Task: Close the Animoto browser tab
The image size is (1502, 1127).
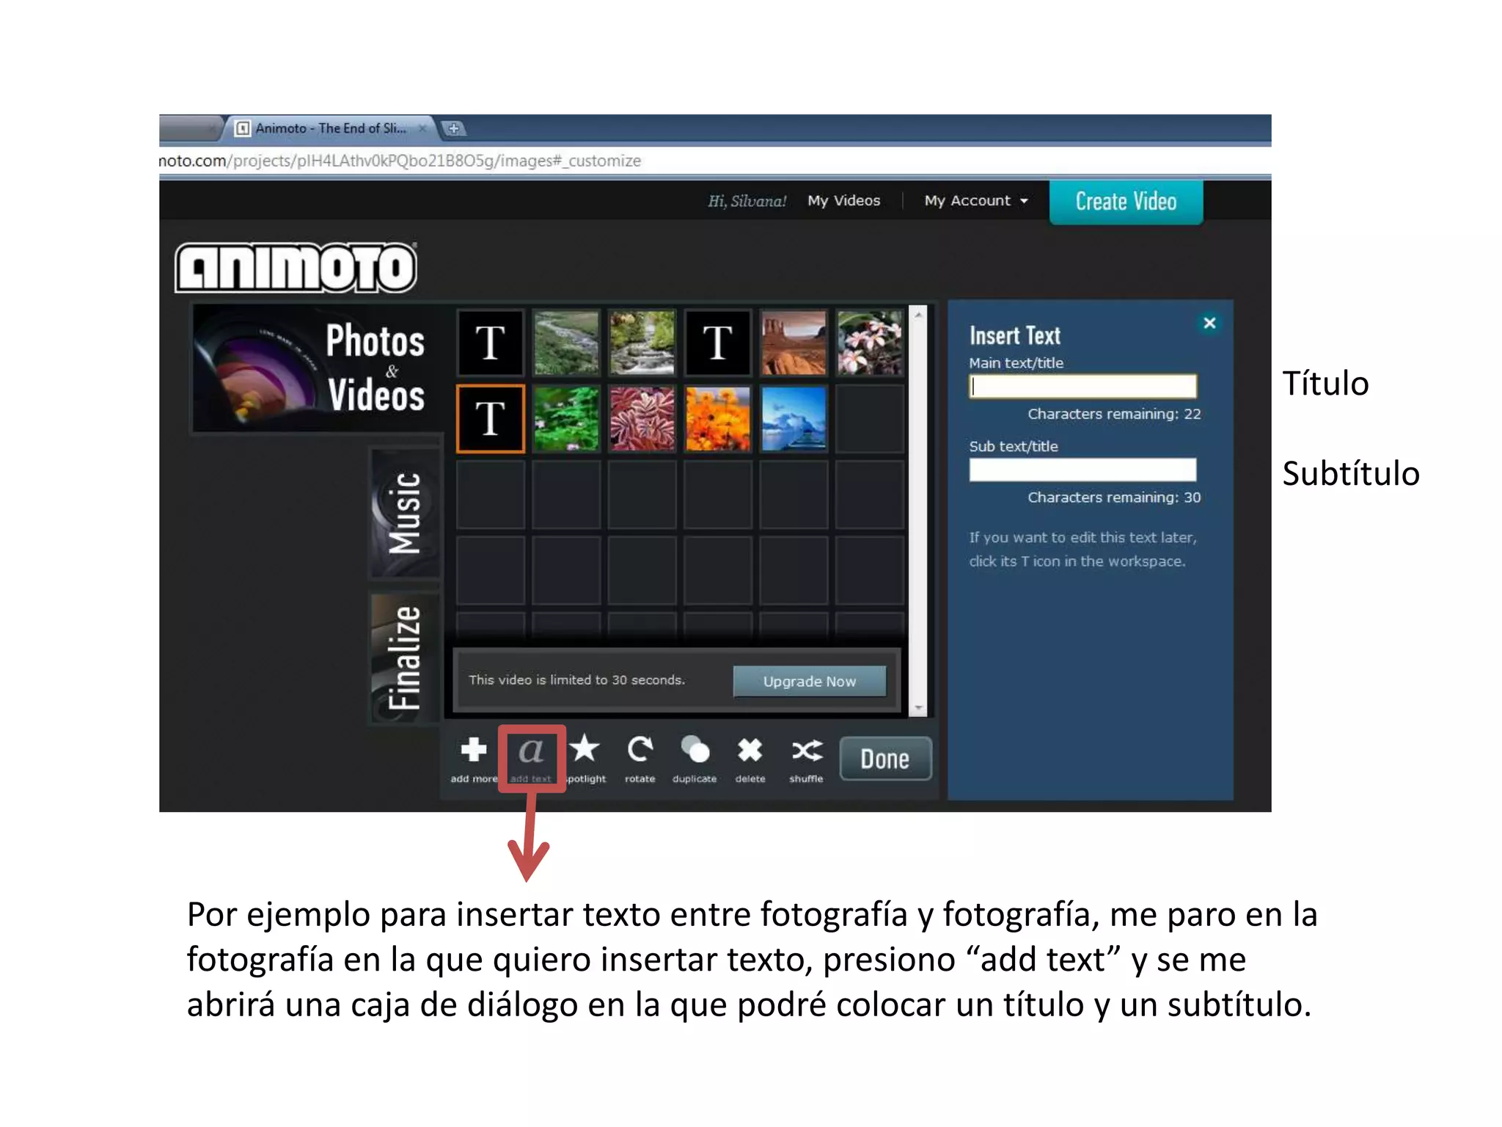Action: point(422,128)
